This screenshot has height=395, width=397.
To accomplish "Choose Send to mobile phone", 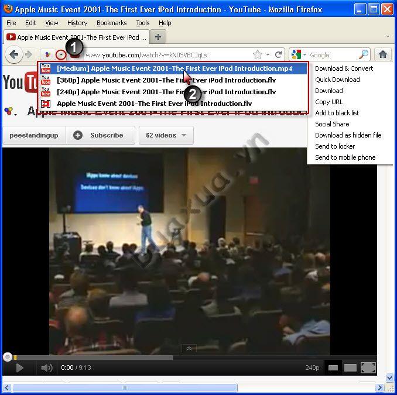I will 345,157.
